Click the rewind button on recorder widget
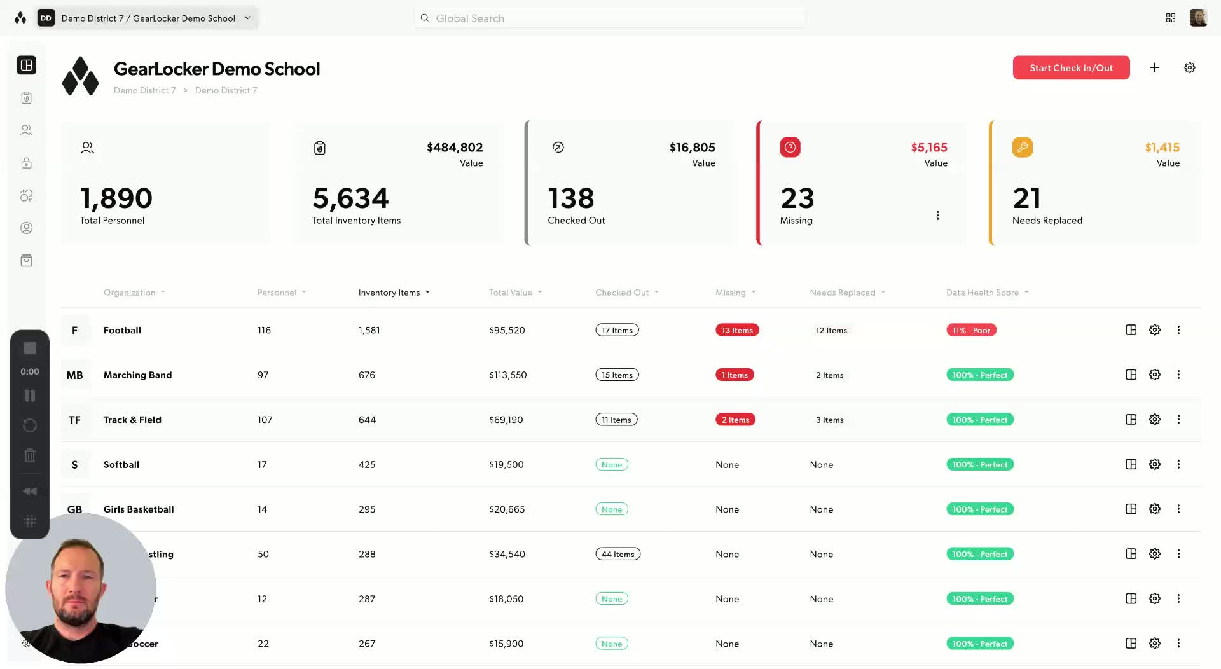 pos(30,492)
